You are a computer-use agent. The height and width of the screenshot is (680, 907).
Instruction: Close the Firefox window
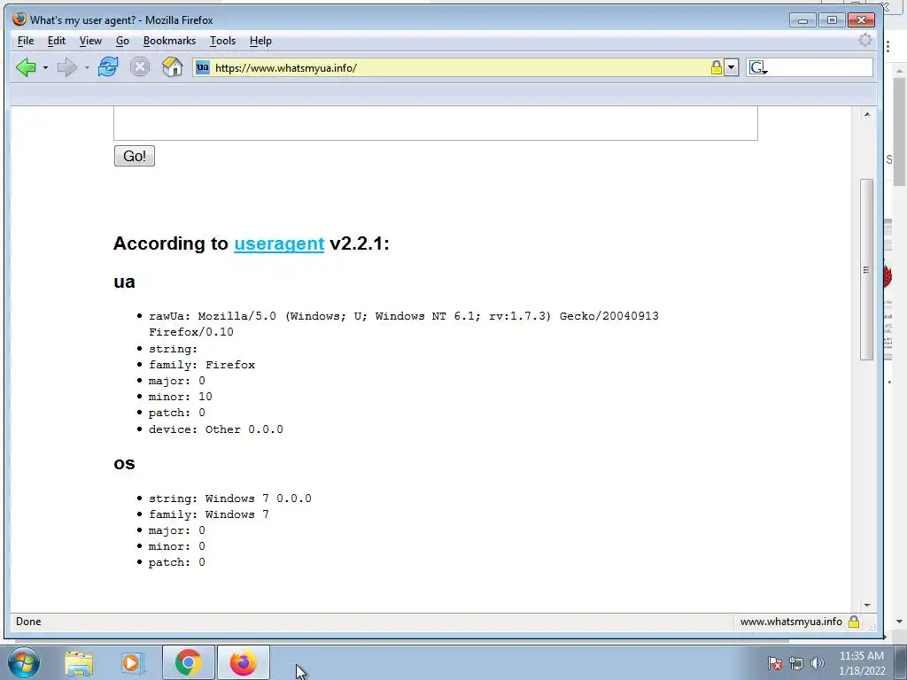pos(861,19)
